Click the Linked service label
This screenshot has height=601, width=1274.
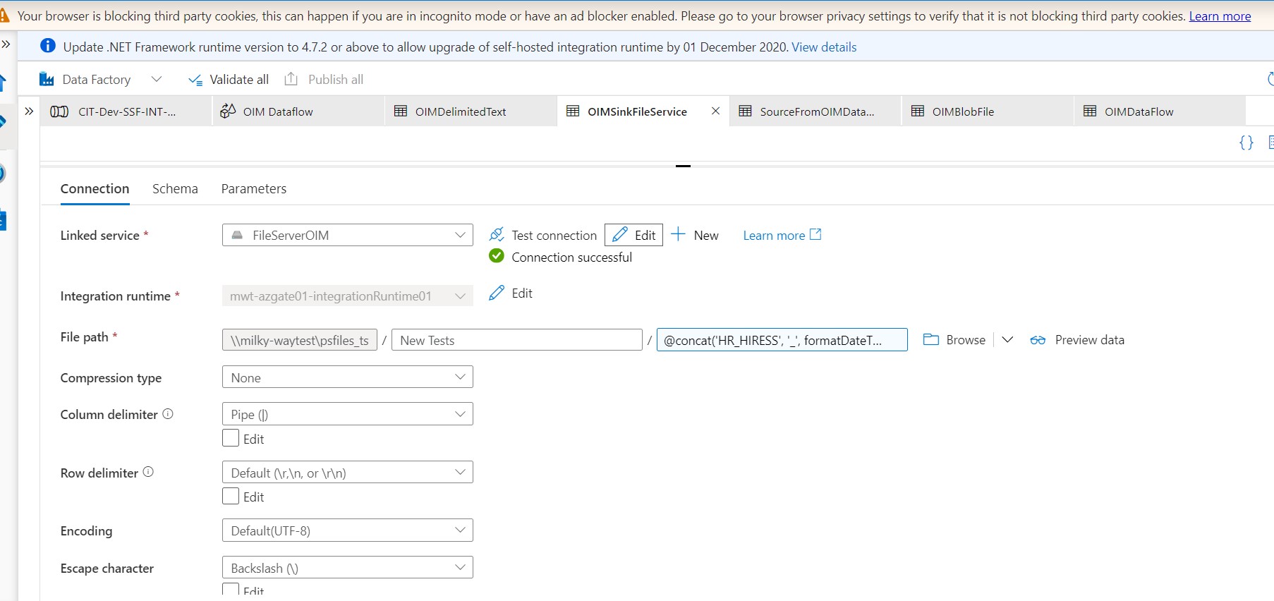coord(100,236)
